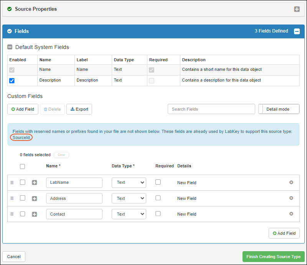Grab the drag handle for Contact row
The image size is (307, 265).
pyautogui.click(x=12, y=214)
